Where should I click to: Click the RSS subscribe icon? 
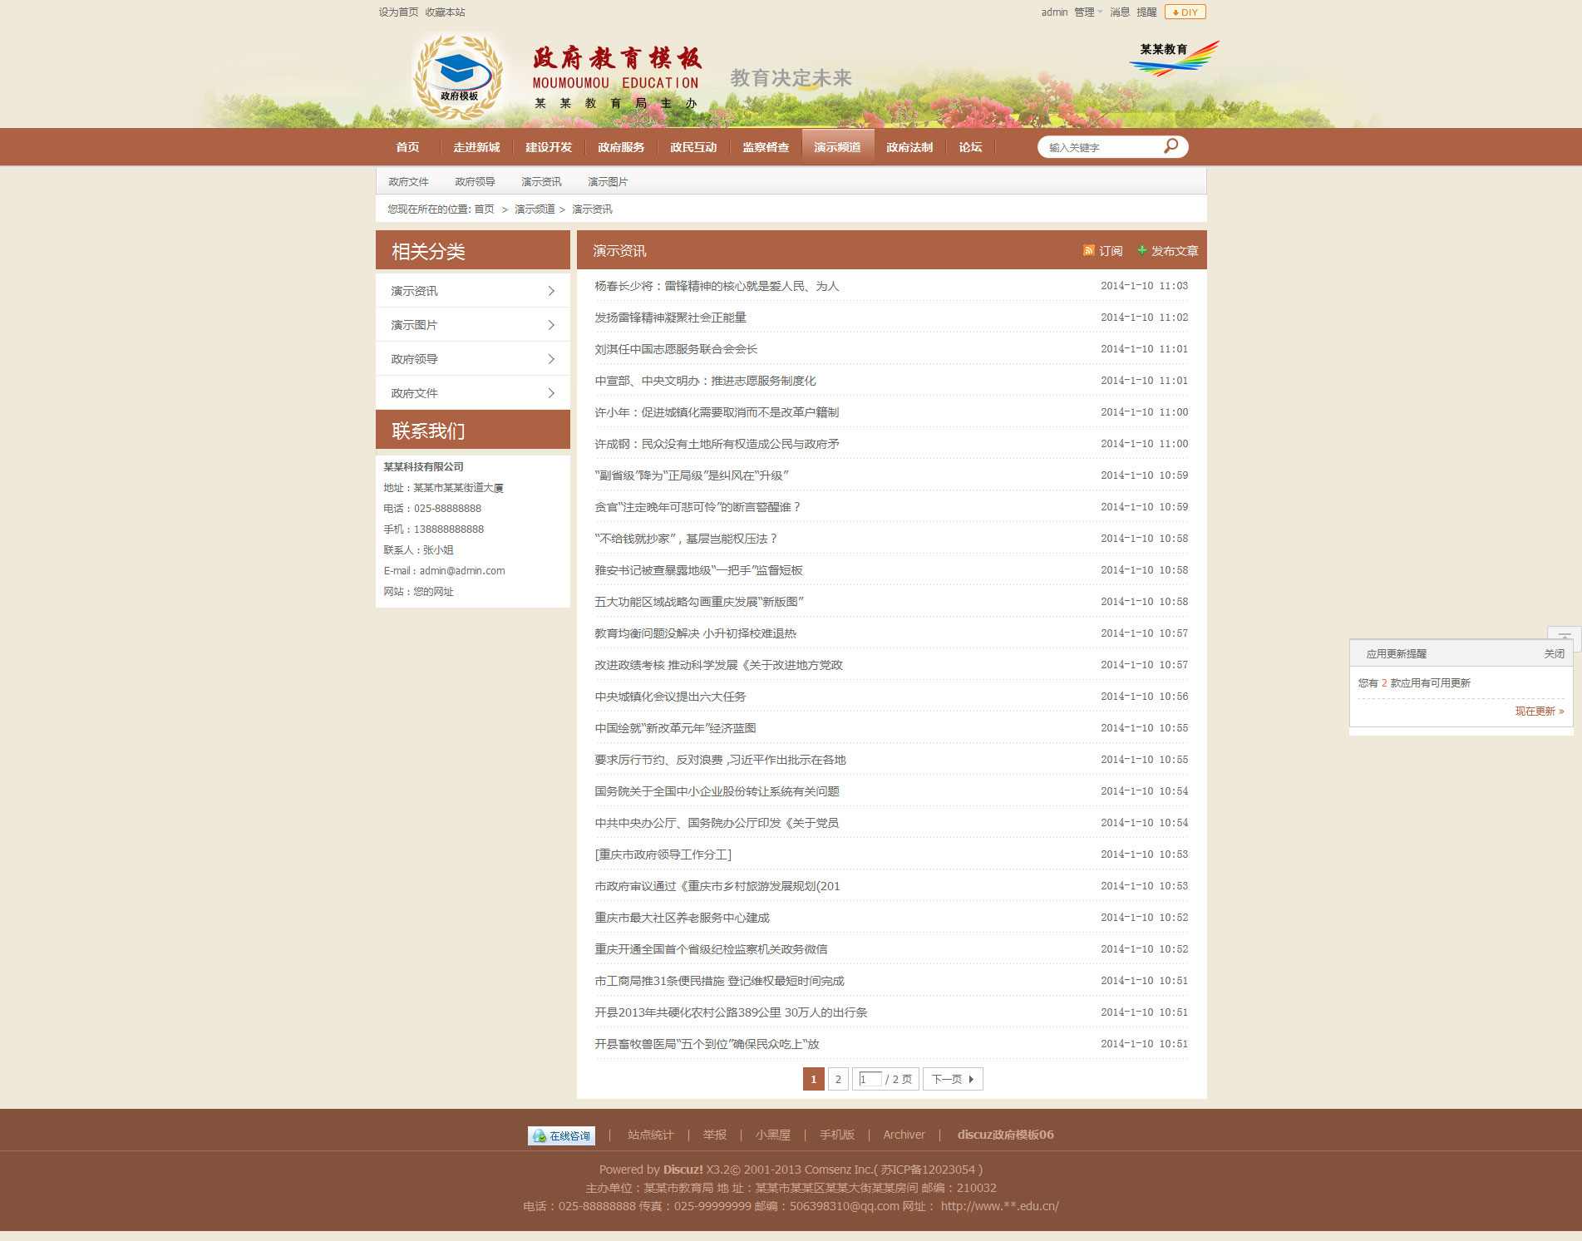pyautogui.click(x=1088, y=250)
